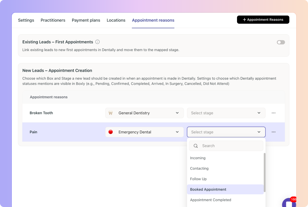Choose Booked Appointment stage option
Image resolution: width=308 pixels, height=207 pixels.
point(208,189)
